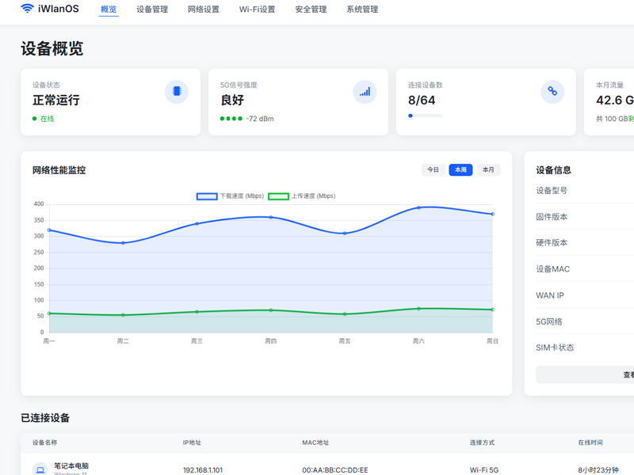
Task: Toggle the 上传速度 (Mbps) legend series
Action: coord(302,196)
